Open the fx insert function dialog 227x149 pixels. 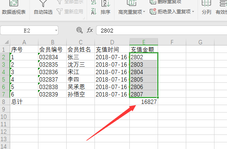(x=90, y=30)
